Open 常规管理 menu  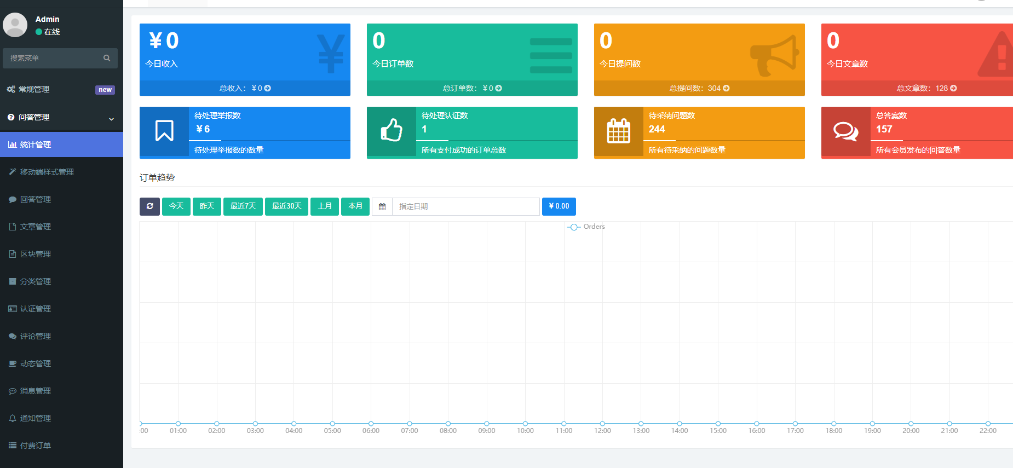(61, 89)
